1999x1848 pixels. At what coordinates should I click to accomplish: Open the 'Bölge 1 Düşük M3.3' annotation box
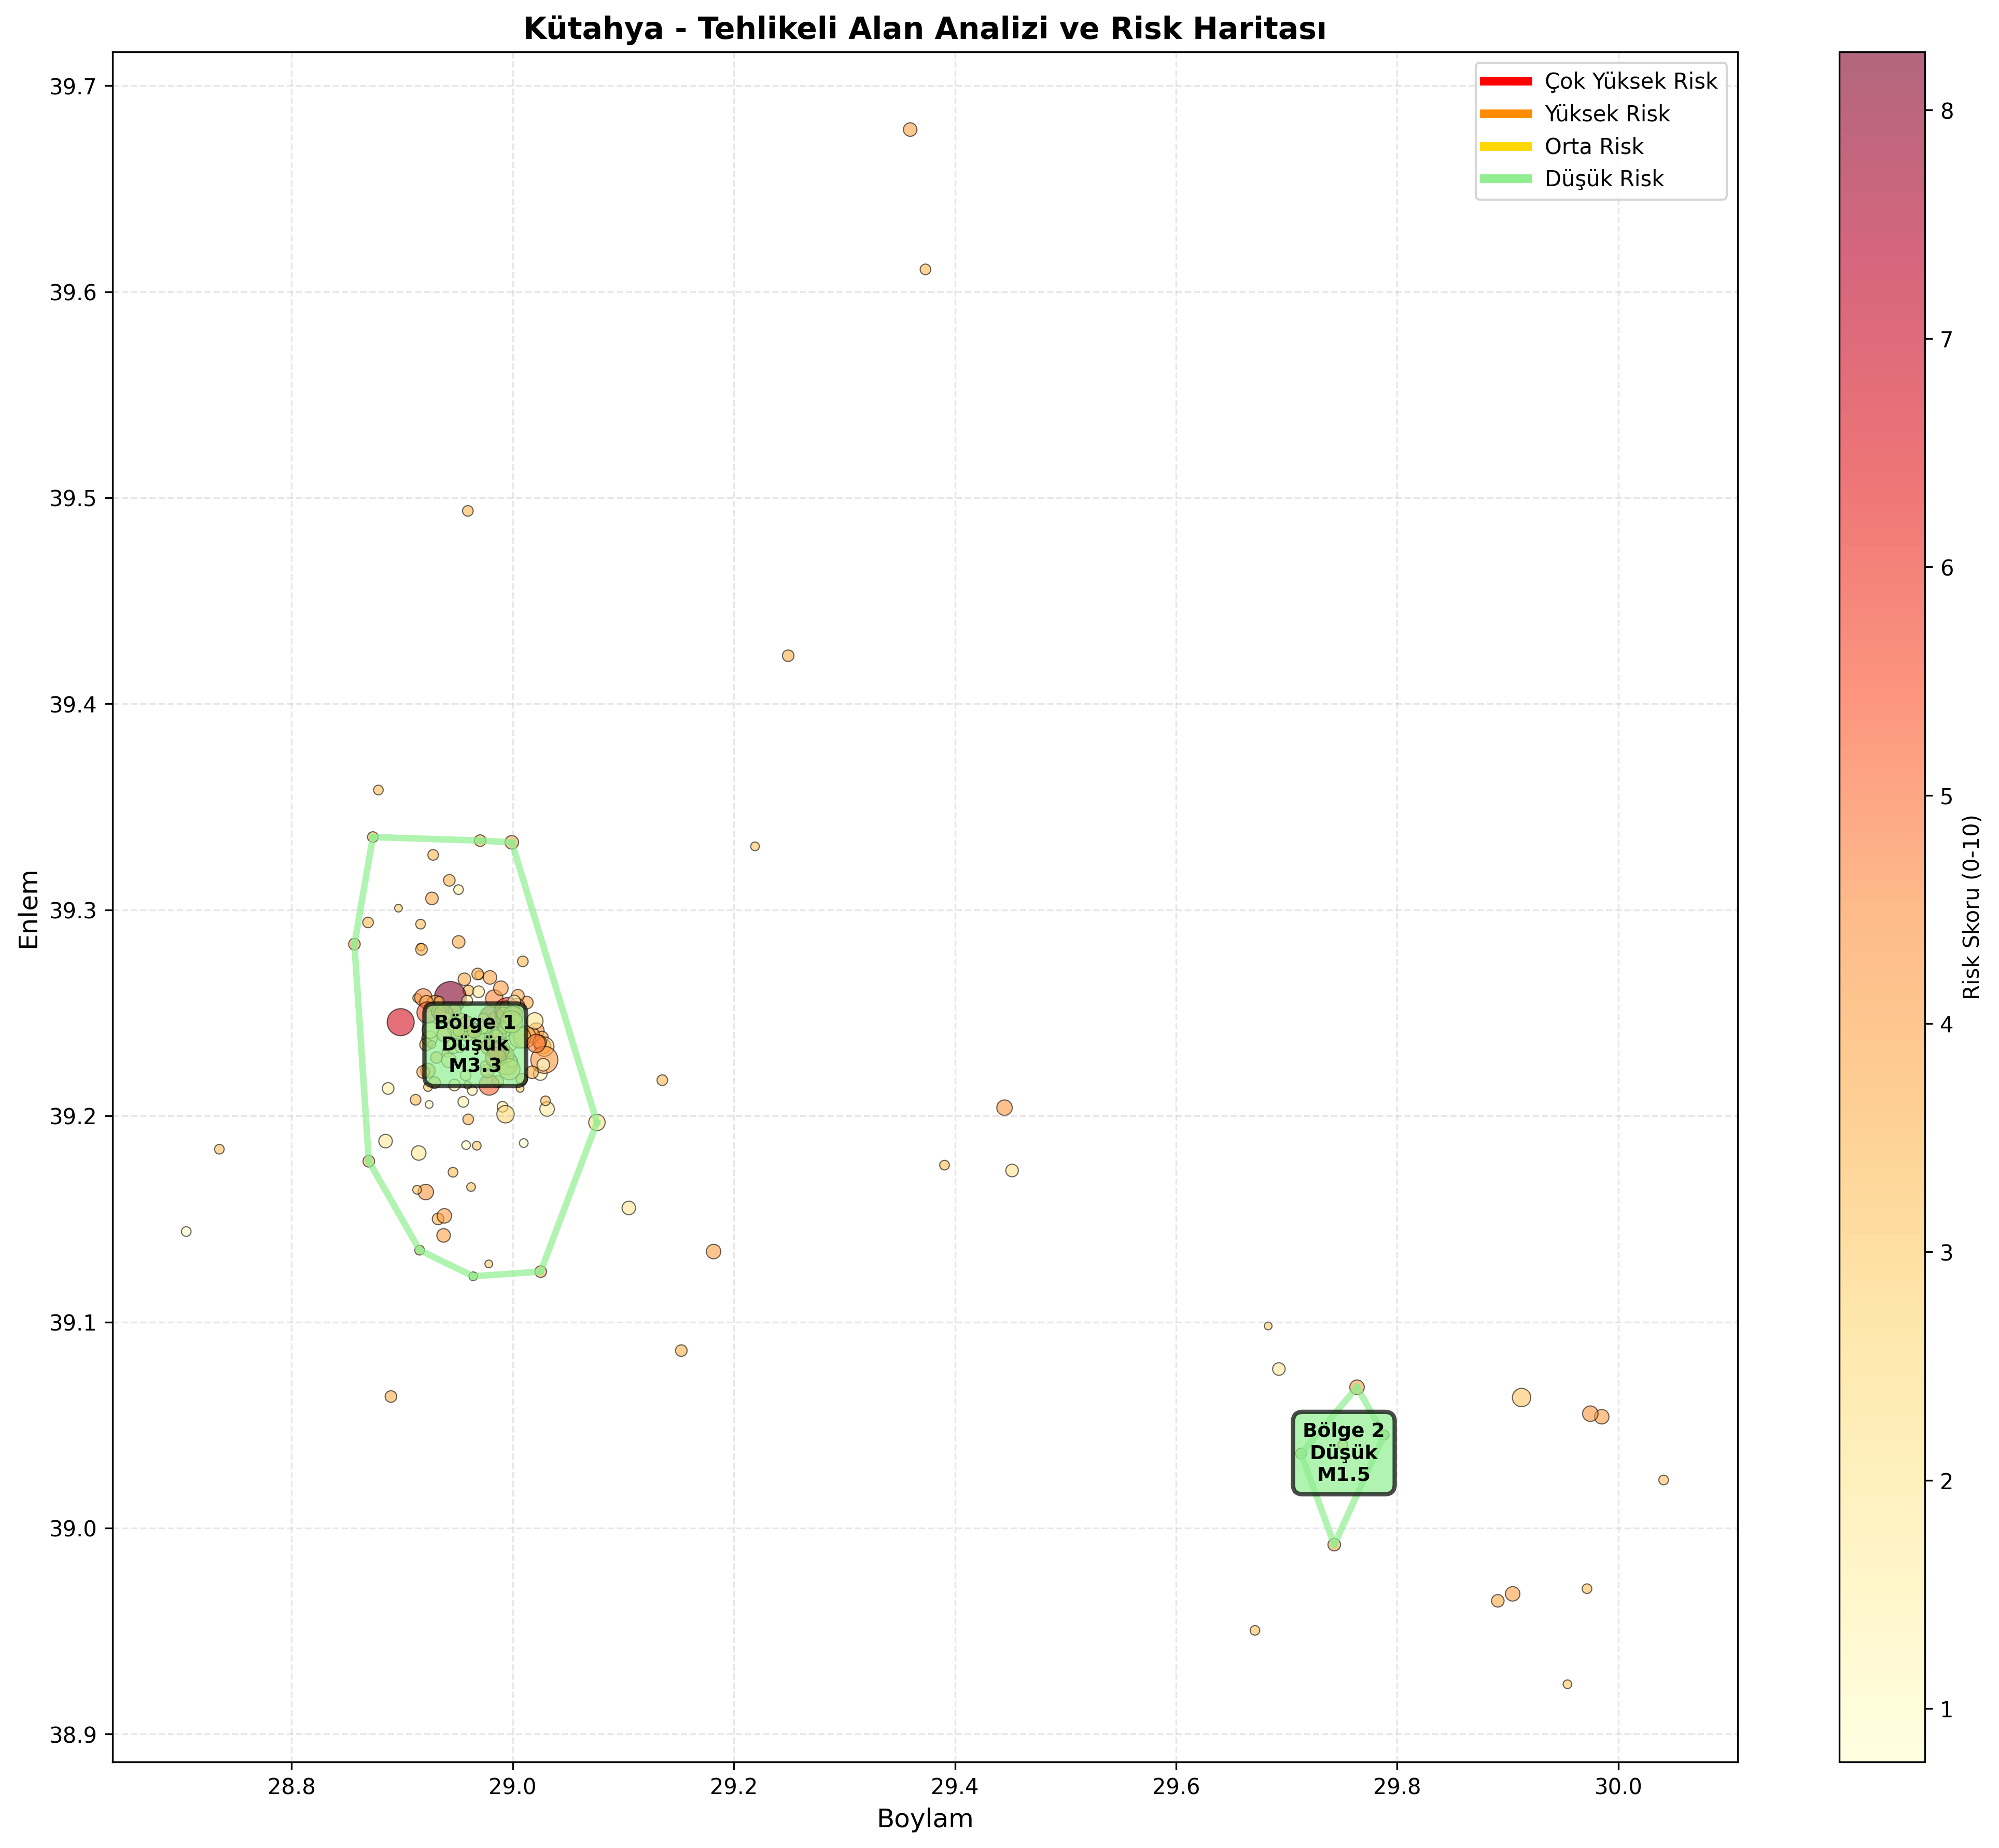point(475,1045)
